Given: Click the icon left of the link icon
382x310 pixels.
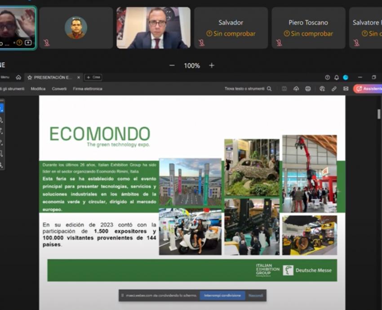Looking at the screenshot, I should pyautogui.click(x=322, y=89).
